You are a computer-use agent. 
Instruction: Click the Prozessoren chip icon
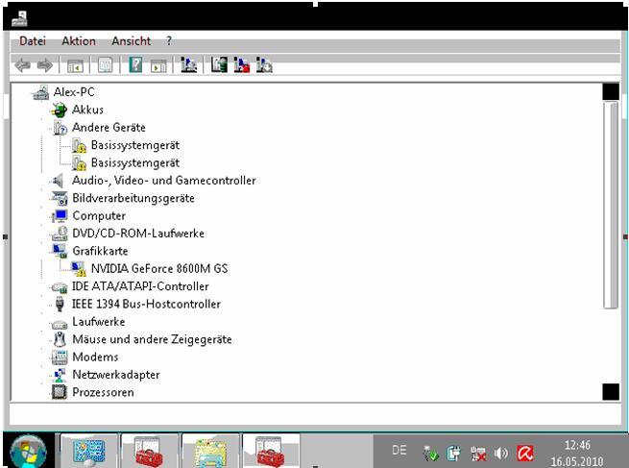pos(60,392)
